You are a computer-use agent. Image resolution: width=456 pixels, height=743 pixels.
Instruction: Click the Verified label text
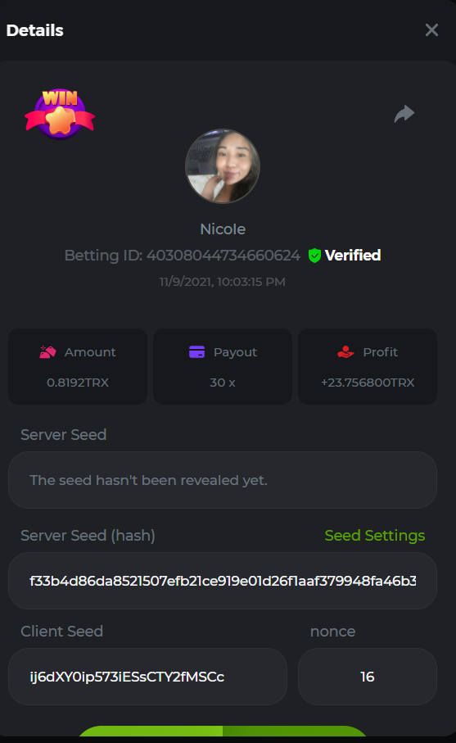click(353, 256)
